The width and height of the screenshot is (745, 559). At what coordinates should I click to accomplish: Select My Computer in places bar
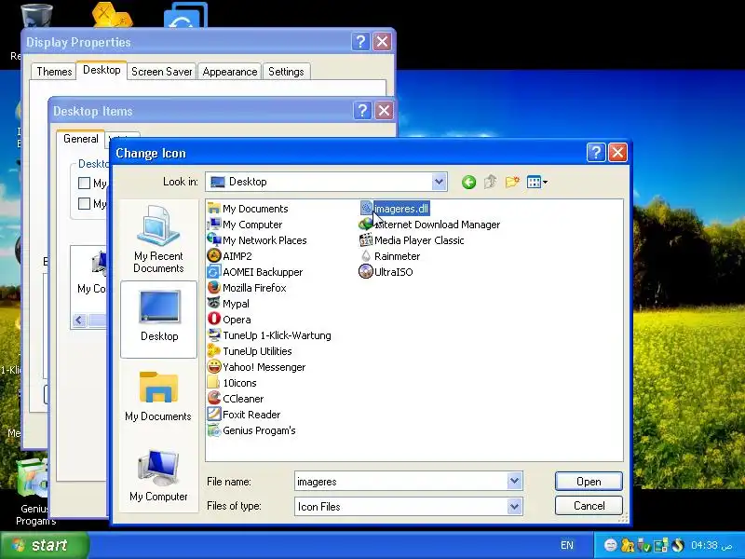click(x=158, y=476)
